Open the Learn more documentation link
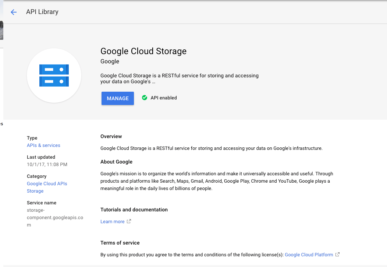This screenshot has height=267, width=387. [113, 222]
